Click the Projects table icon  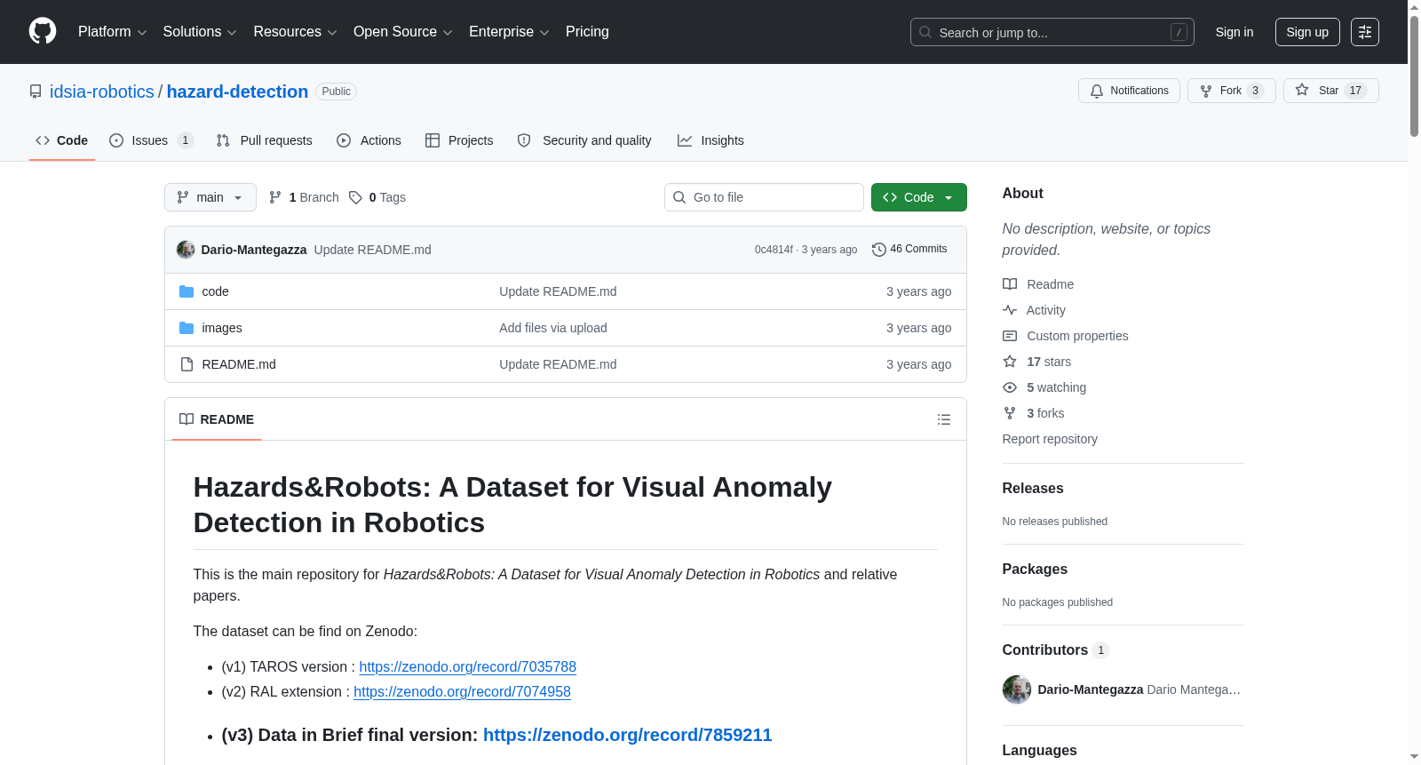433,140
